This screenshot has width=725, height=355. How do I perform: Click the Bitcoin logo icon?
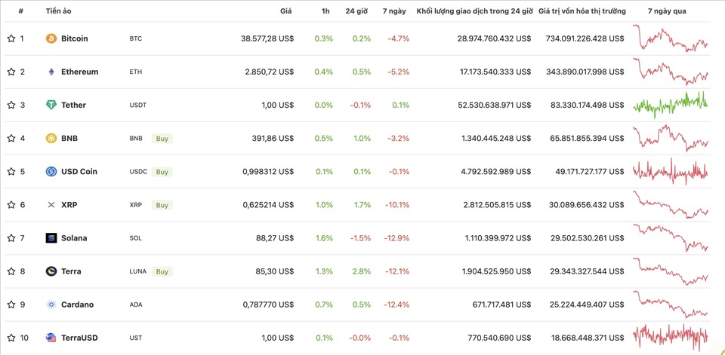(x=51, y=38)
